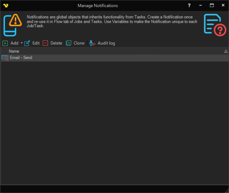Expand the Add dropdown arrow

(x=22, y=43)
